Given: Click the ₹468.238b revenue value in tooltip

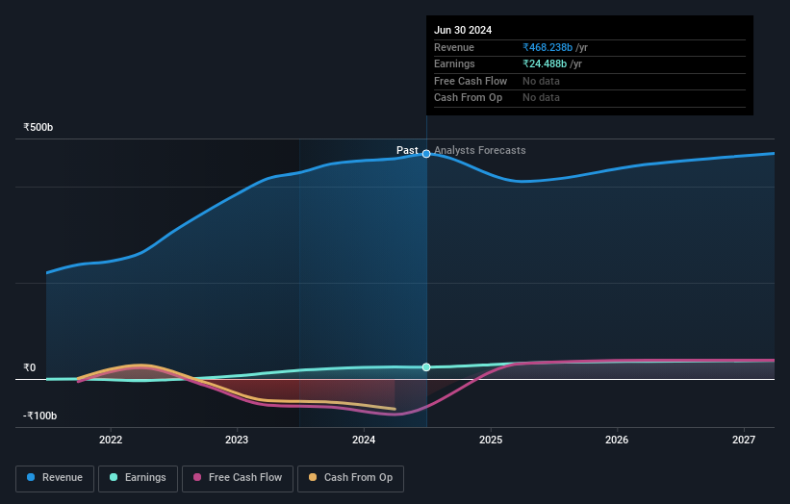Looking at the screenshot, I should (x=548, y=47).
